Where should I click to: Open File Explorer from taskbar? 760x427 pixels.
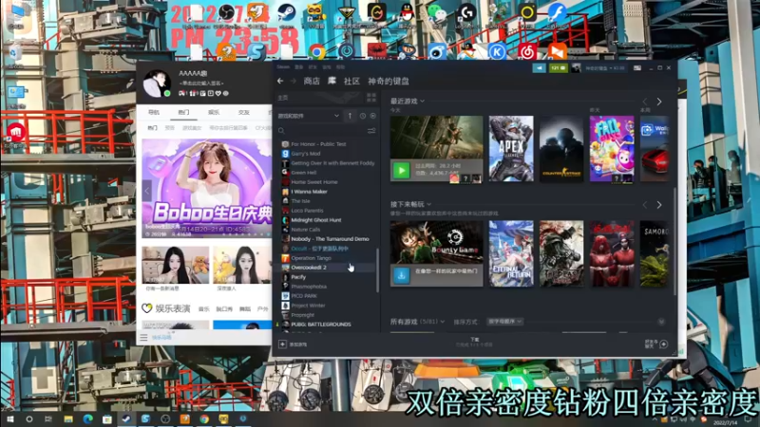point(67,418)
